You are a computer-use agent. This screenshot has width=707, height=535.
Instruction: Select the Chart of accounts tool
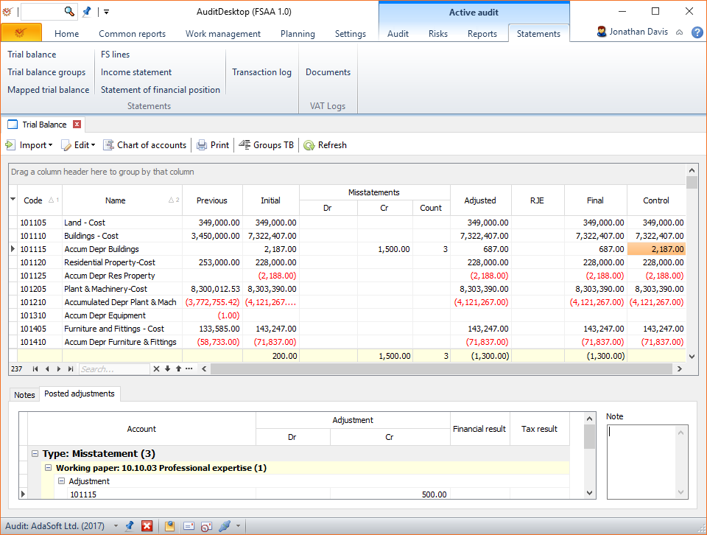(x=144, y=144)
